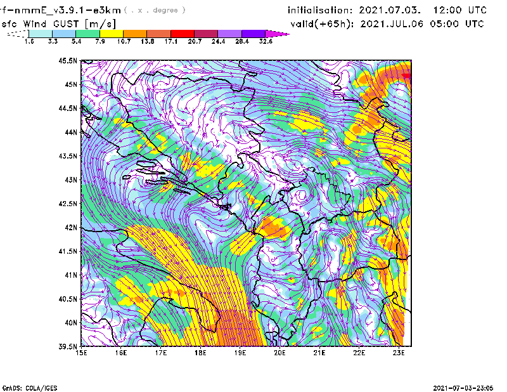Click the dashed white arrow below 1.6
The image size is (507, 392).
pyautogui.click(x=17, y=33)
